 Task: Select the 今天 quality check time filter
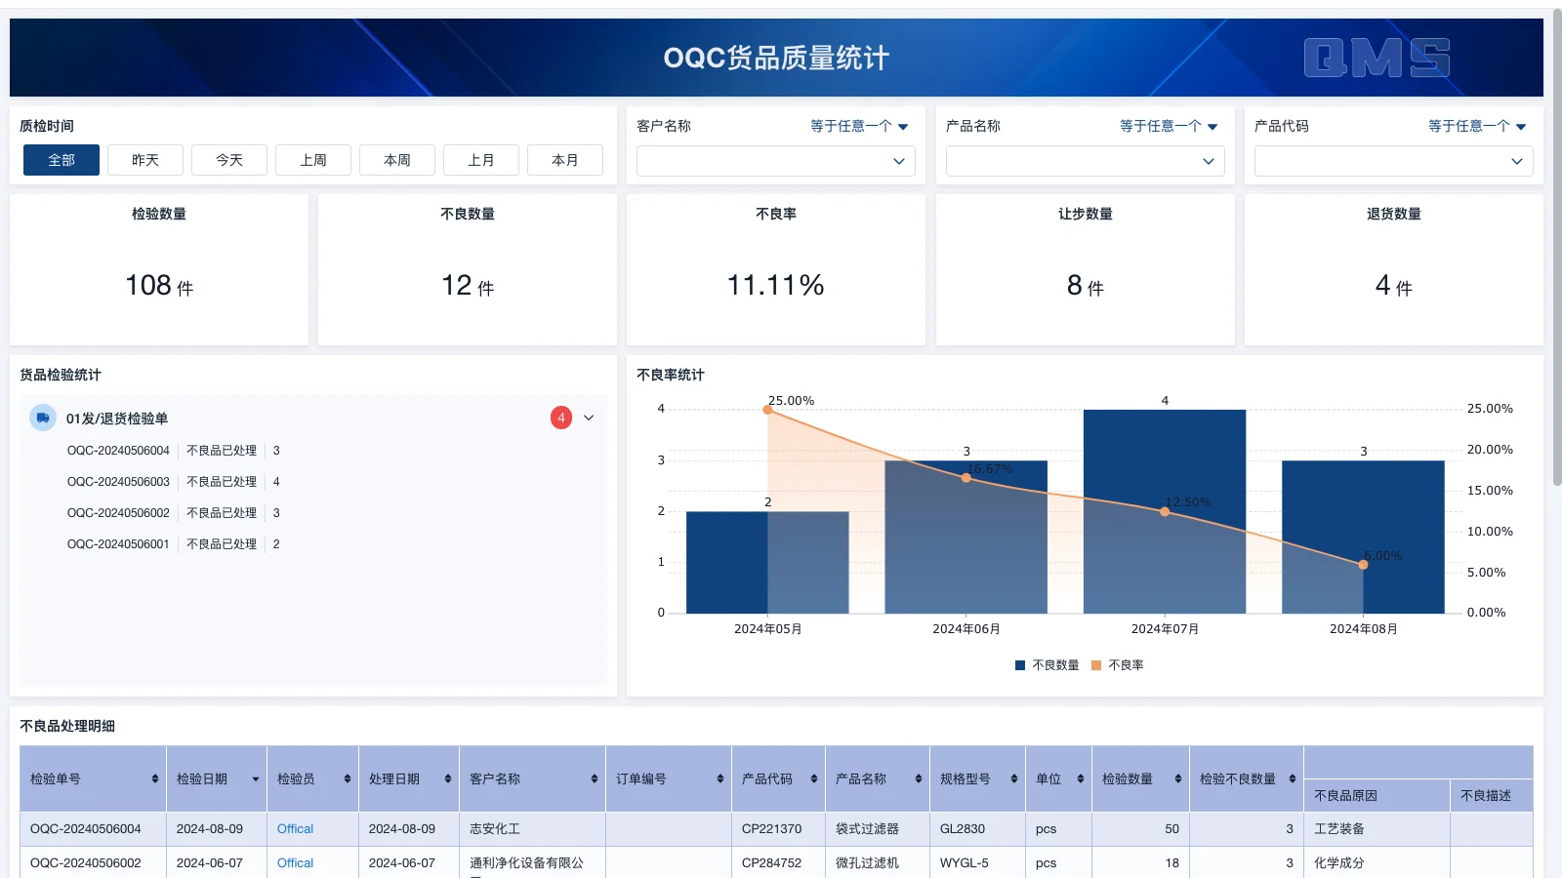(x=228, y=159)
